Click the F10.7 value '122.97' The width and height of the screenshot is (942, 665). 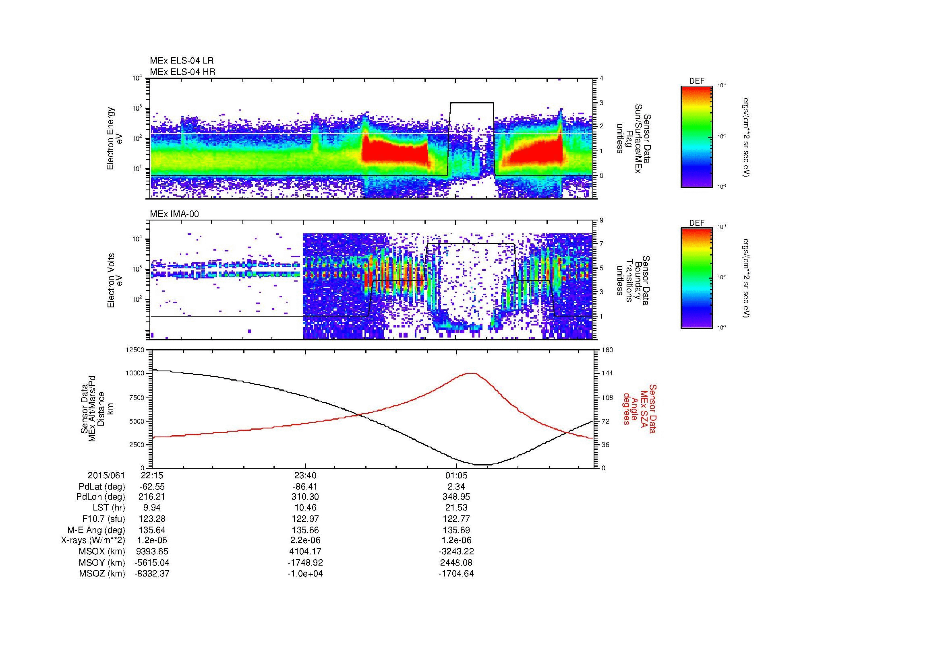click(x=305, y=519)
